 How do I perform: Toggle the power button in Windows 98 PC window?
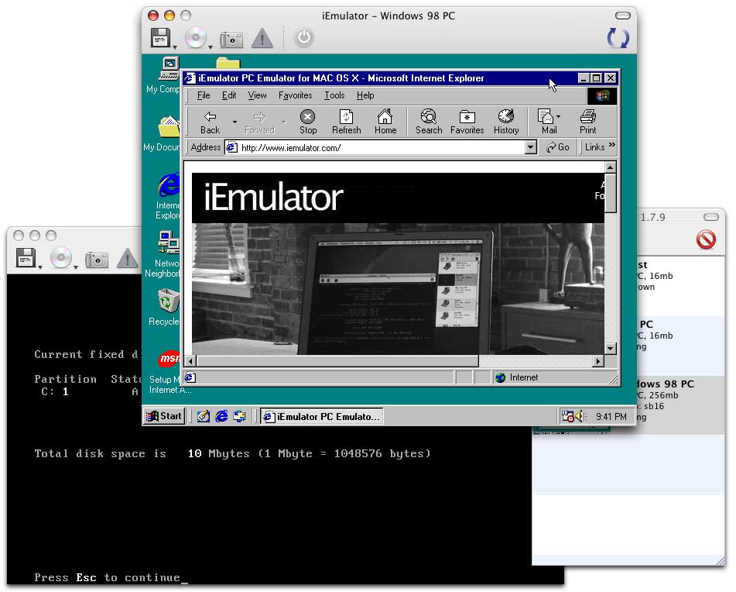(x=303, y=38)
